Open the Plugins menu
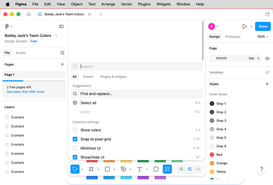Viewport: 273px width, 185px height. pos(144,4)
